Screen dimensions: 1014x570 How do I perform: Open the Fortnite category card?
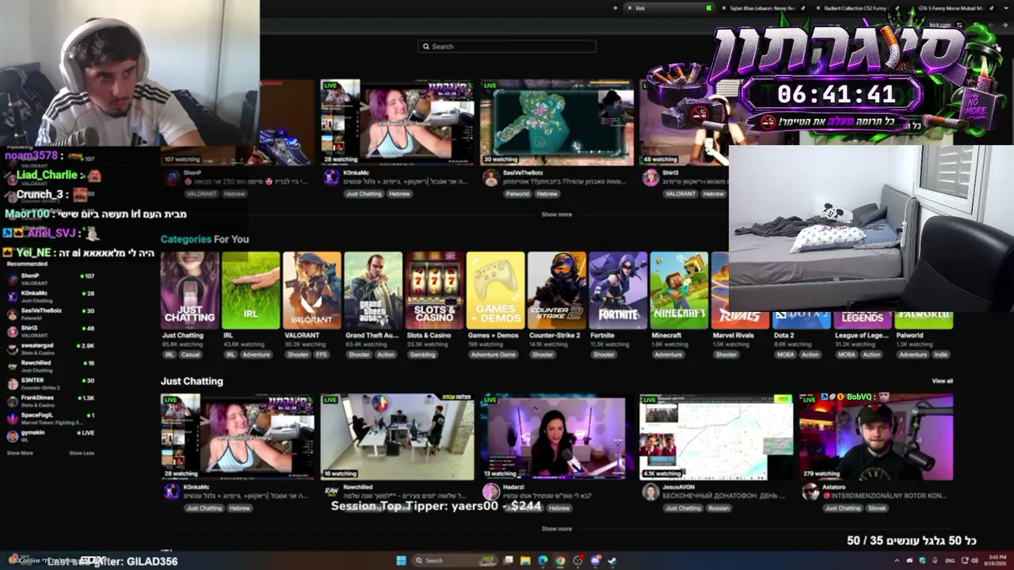618,291
